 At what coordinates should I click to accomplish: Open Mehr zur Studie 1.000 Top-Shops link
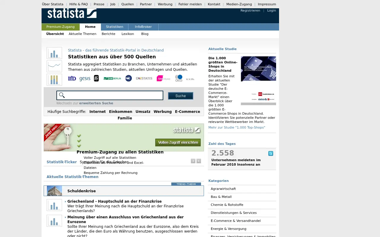coord(237,127)
